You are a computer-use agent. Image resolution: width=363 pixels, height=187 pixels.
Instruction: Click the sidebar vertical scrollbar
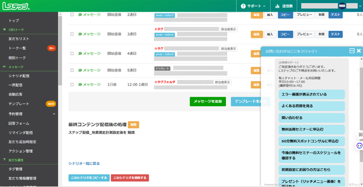(x=60, y=51)
